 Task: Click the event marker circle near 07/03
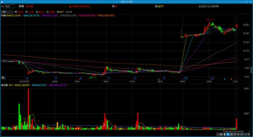coord(135,78)
